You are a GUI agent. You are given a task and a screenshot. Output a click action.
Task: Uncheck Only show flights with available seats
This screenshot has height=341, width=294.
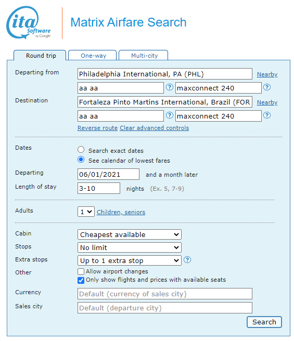click(81, 280)
